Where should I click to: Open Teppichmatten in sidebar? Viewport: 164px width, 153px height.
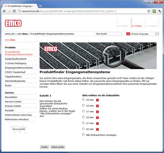tap(13, 77)
